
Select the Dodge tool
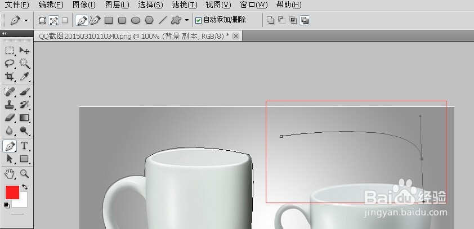coord(24,131)
